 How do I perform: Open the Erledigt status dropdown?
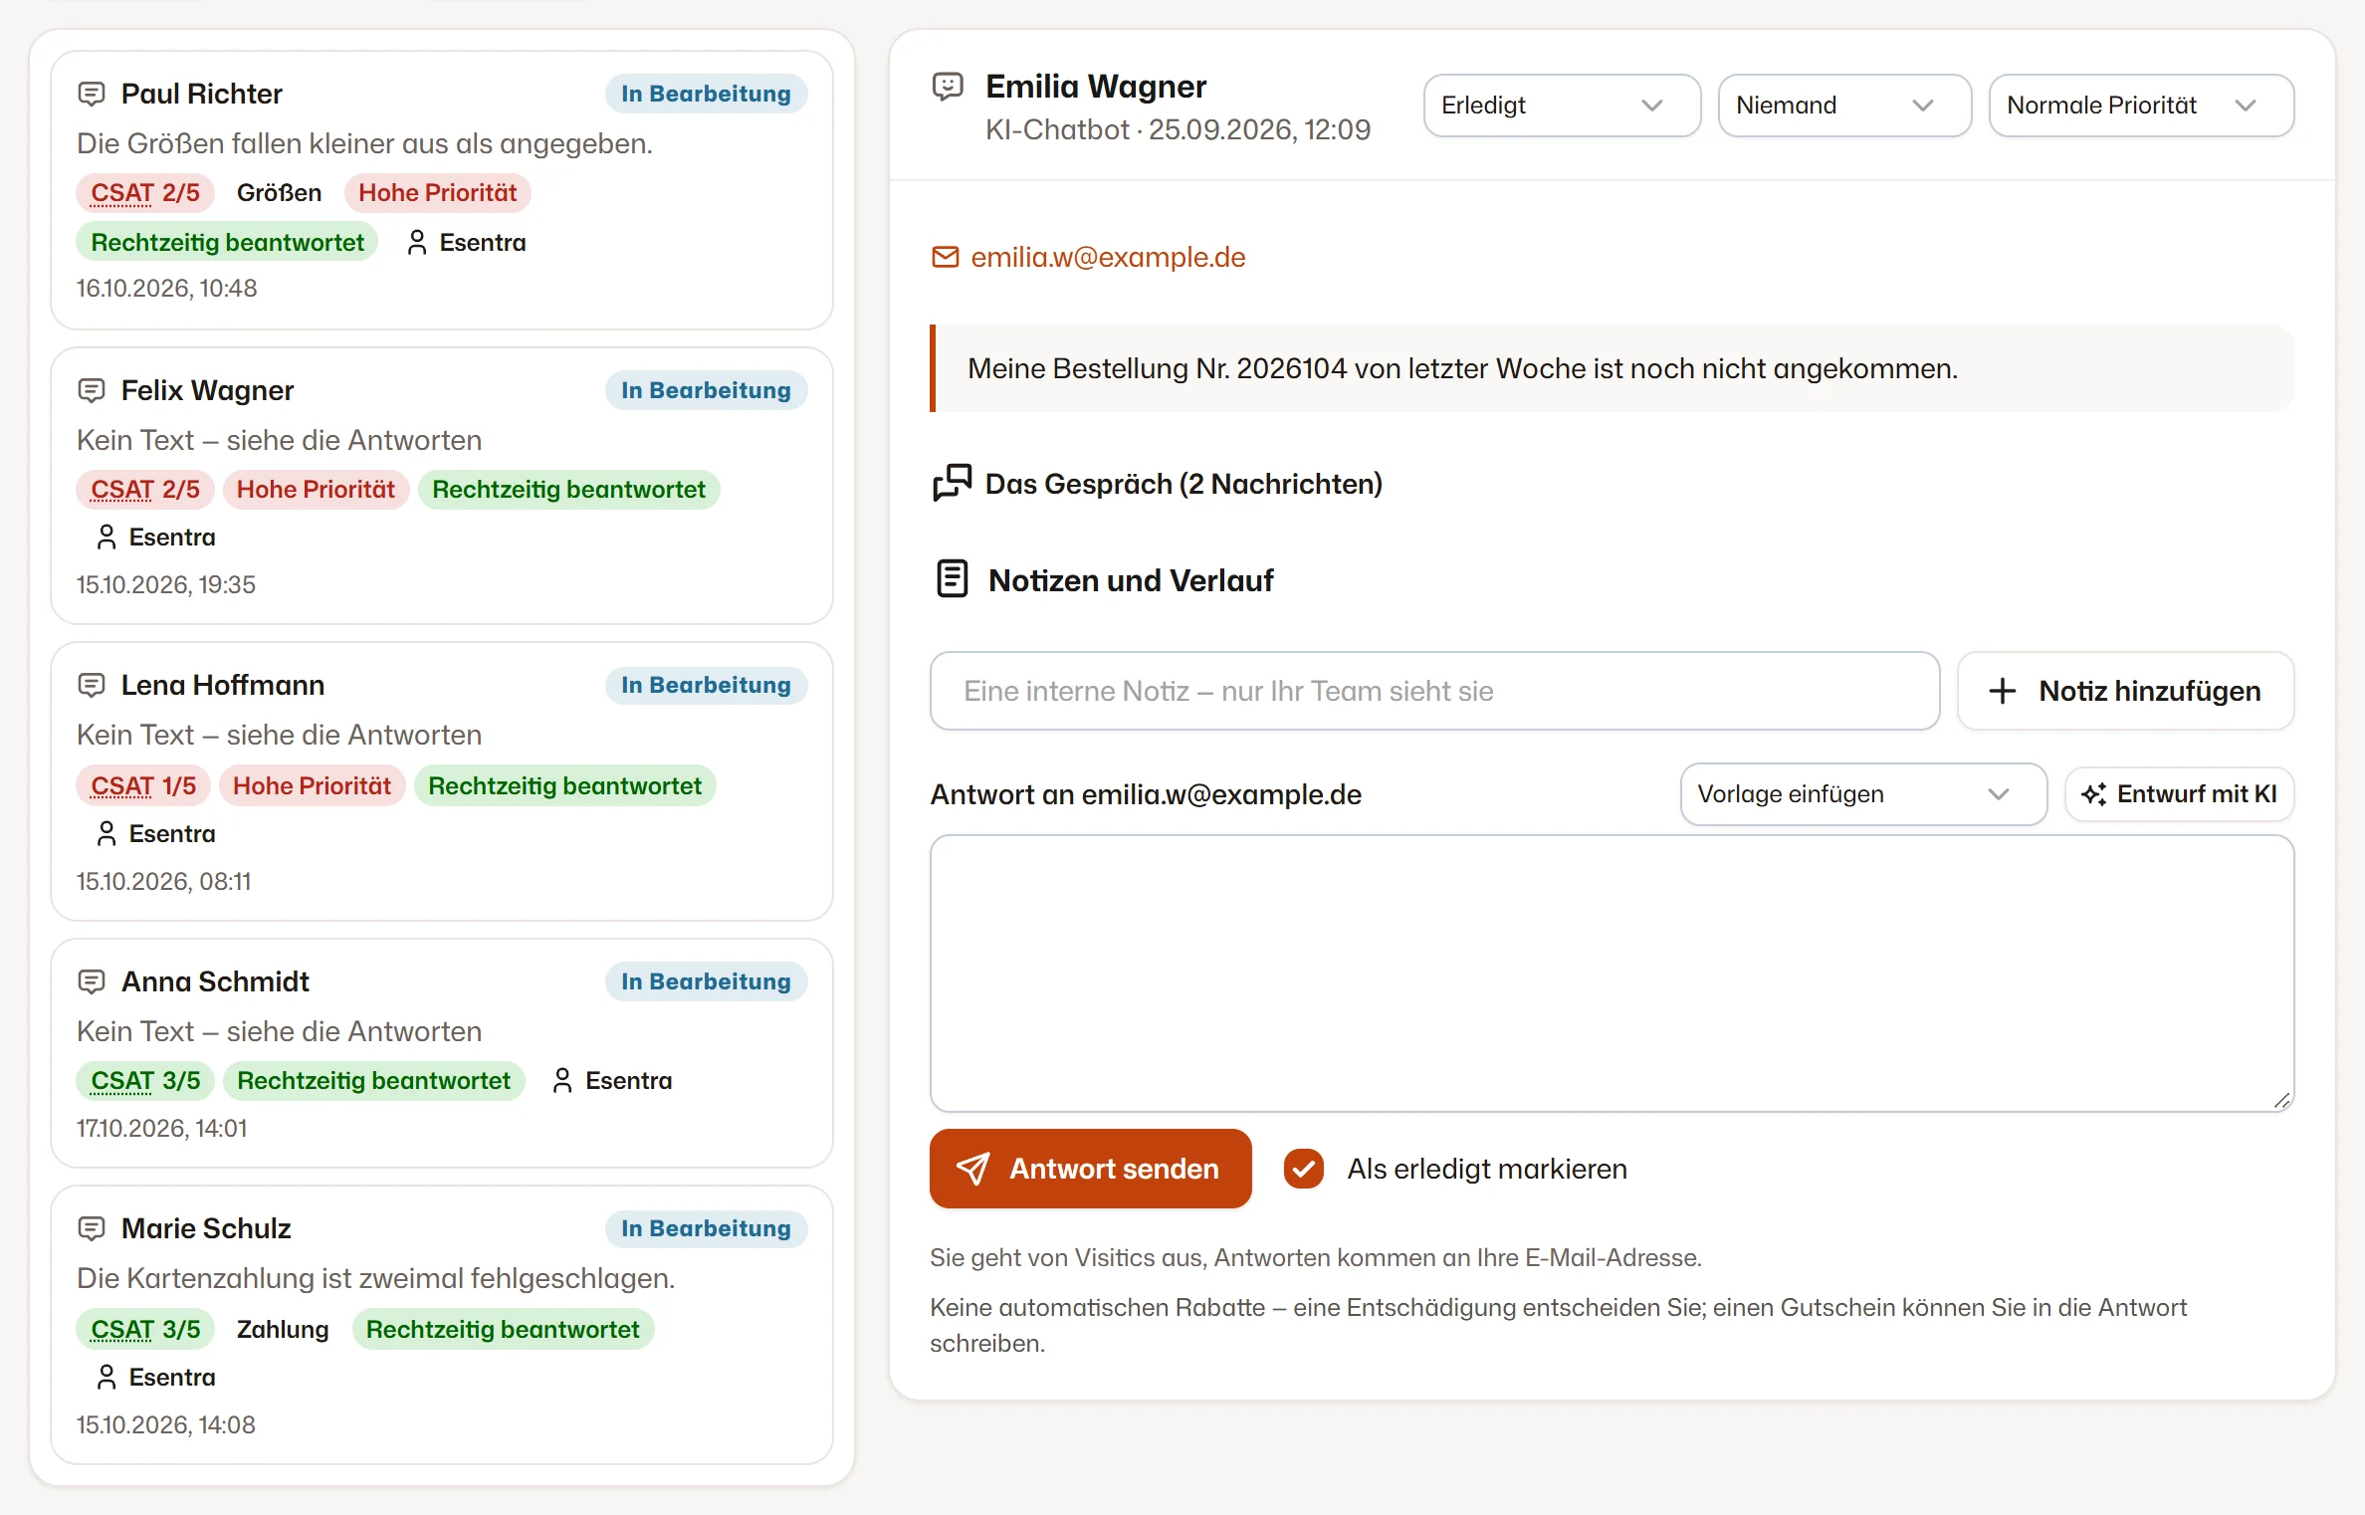click(1562, 106)
